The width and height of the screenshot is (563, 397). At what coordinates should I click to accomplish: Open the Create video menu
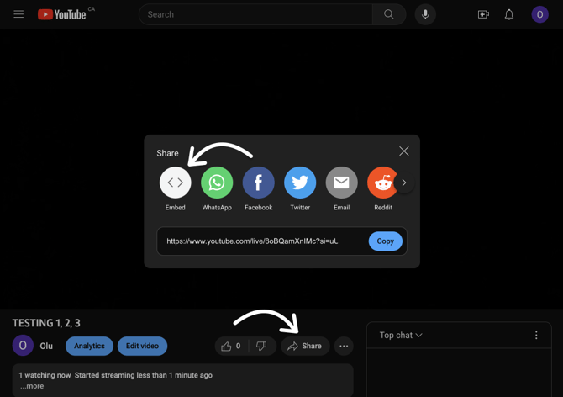pos(483,14)
